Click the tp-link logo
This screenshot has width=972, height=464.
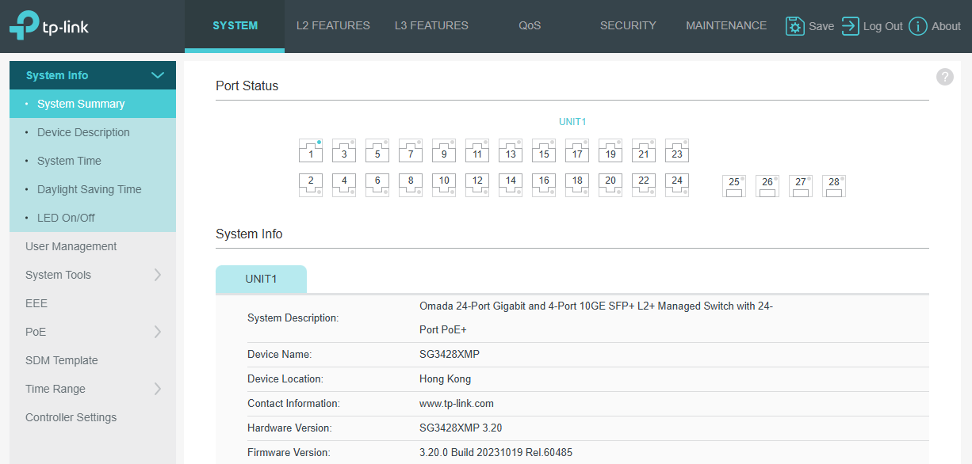click(x=49, y=26)
